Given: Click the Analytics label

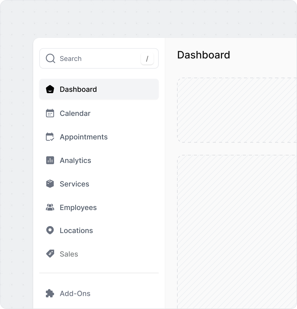Looking at the screenshot, I should coord(76,160).
